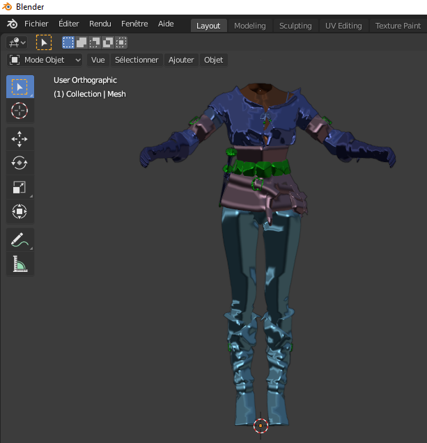Screen dimensions: 427x443
Task: Open the Ajouter viewport menu
Action: point(181,61)
